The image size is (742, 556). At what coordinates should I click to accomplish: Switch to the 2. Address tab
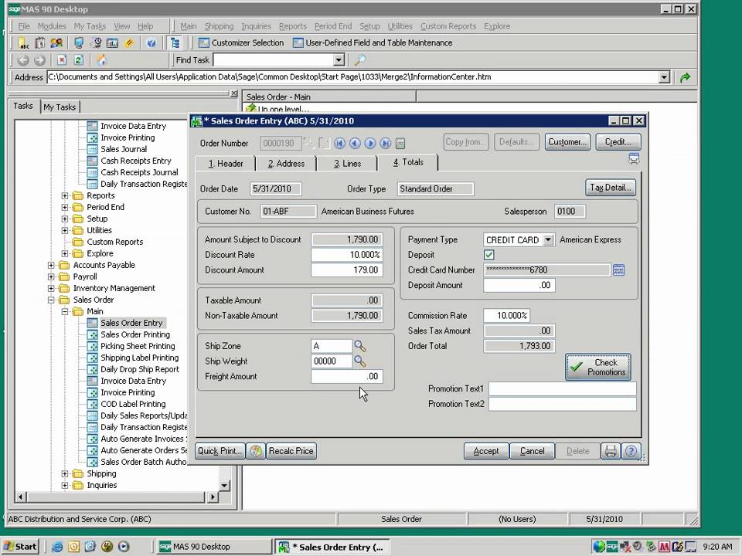point(286,164)
